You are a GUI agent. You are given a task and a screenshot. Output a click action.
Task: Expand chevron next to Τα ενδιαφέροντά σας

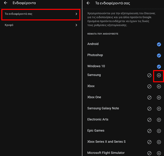pyautogui.click(x=76, y=14)
